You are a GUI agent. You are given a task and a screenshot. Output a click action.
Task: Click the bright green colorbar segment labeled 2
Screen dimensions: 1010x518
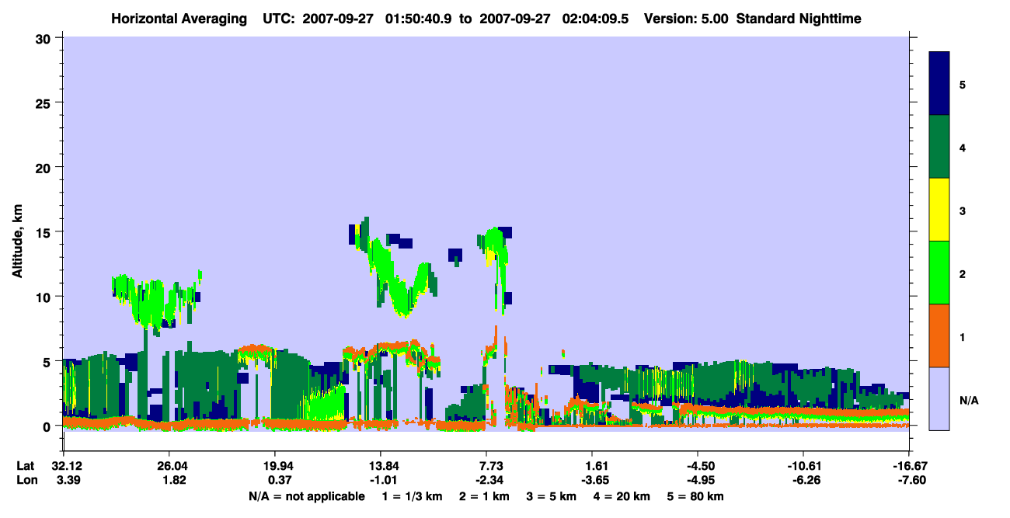(939, 273)
